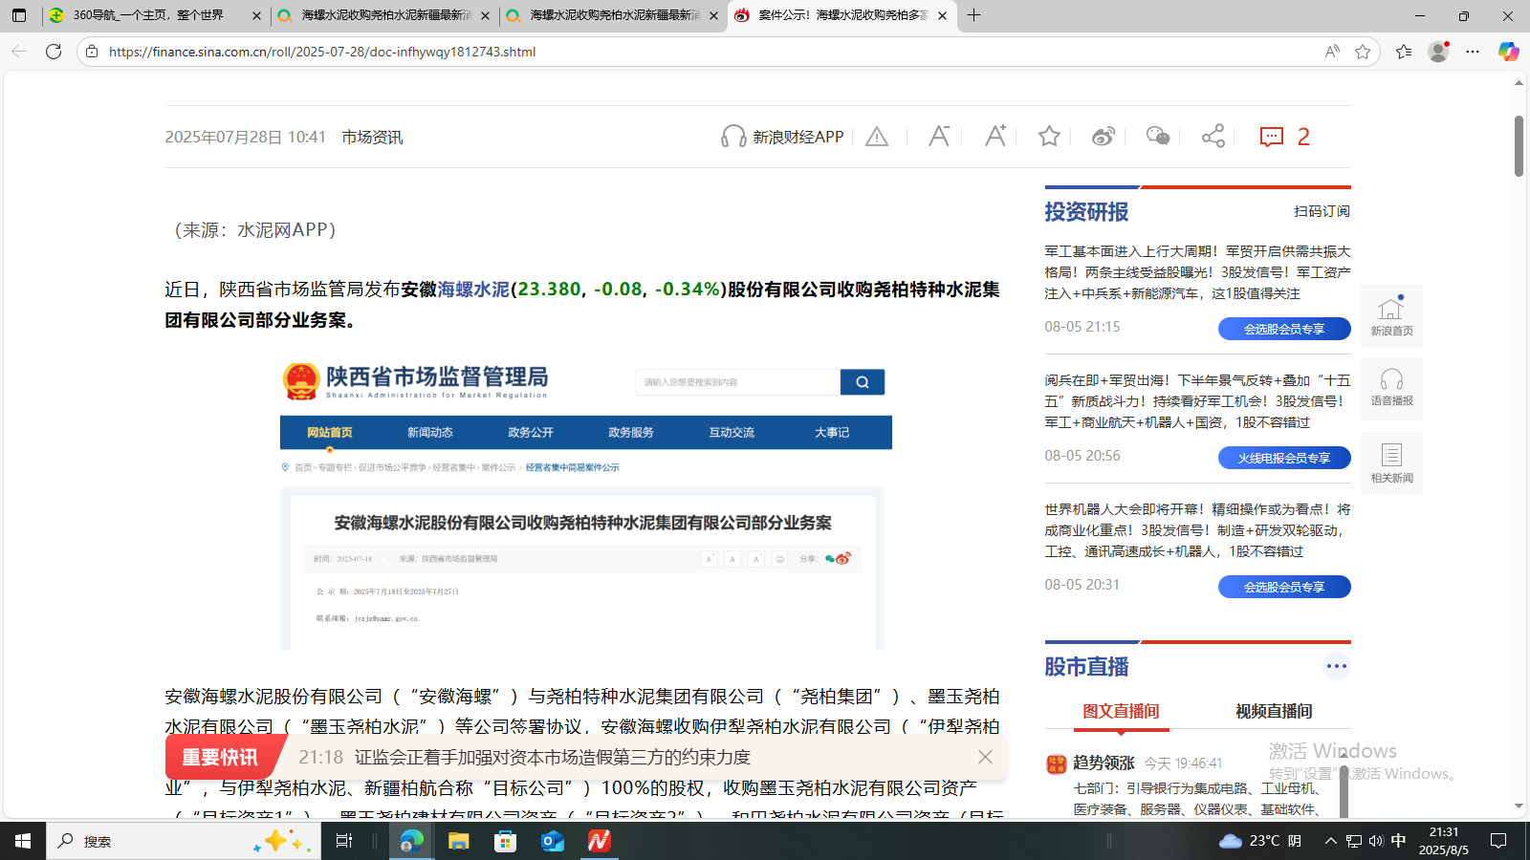Open research report about 军工基本面进入上行大周期
This screenshot has height=860, width=1530.
(1197, 272)
